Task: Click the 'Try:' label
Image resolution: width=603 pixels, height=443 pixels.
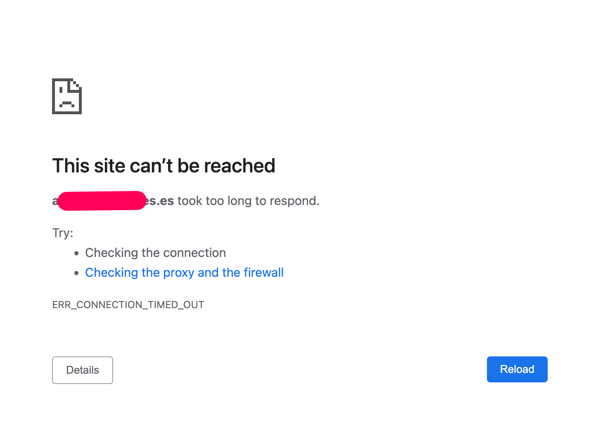Action: tap(63, 233)
